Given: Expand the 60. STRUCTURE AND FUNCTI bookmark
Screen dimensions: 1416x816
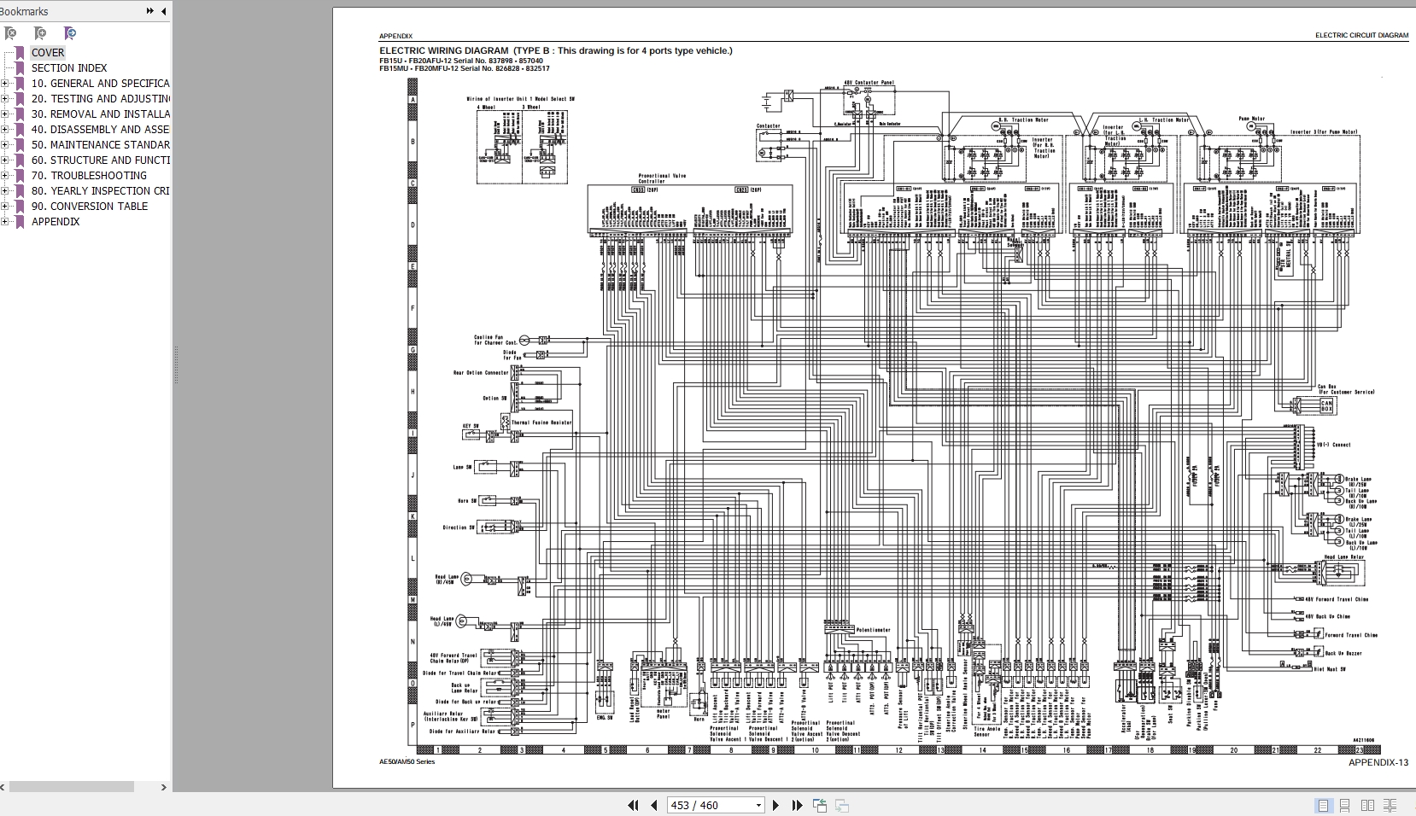Looking at the screenshot, I should [x=5, y=160].
